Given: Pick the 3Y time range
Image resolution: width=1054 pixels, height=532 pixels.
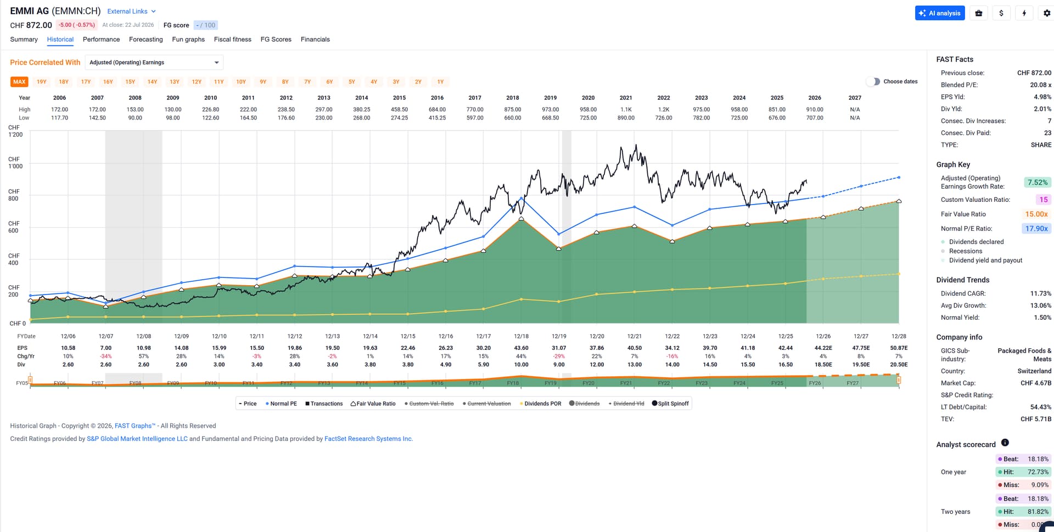Looking at the screenshot, I should point(396,82).
